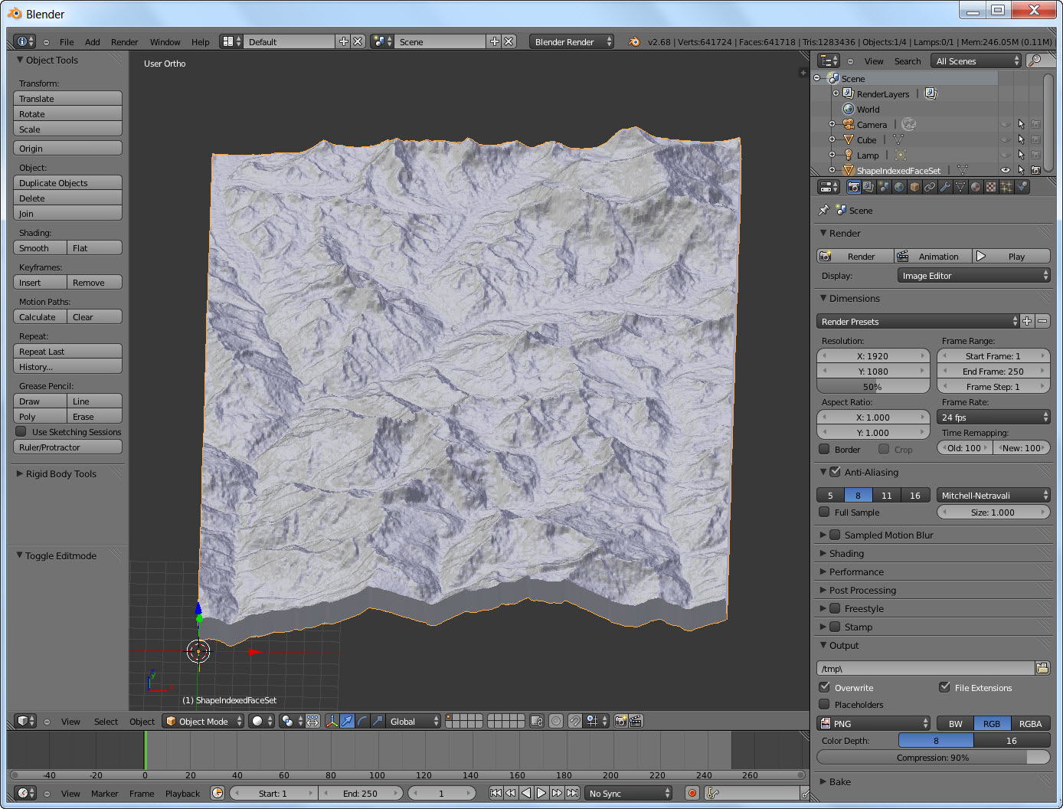The height and width of the screenshot is (809, 1063).
Task: Open the Select menu in viewport header
Action: 106,721
